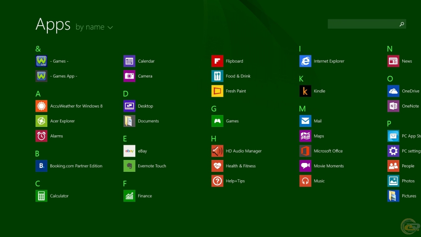
Task: Select the 'G' letter group header
Action: (214, 109)
